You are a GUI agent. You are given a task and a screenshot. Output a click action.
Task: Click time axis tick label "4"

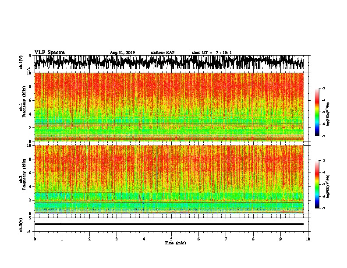(144, 239)
